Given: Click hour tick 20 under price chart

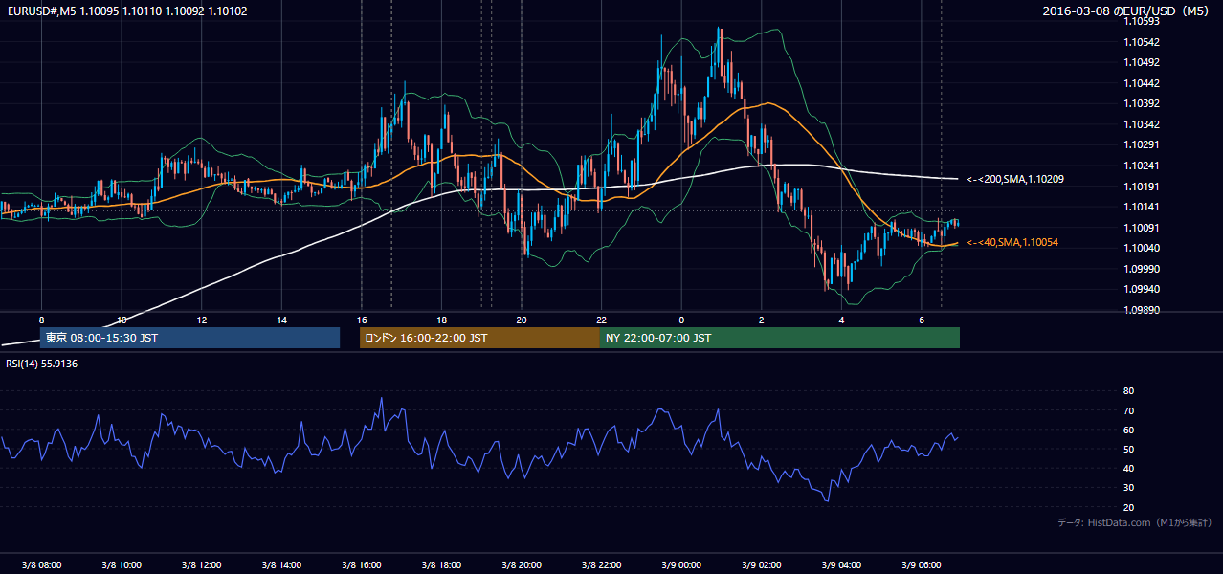Looking at the screenshot, I should click(522, 320).
